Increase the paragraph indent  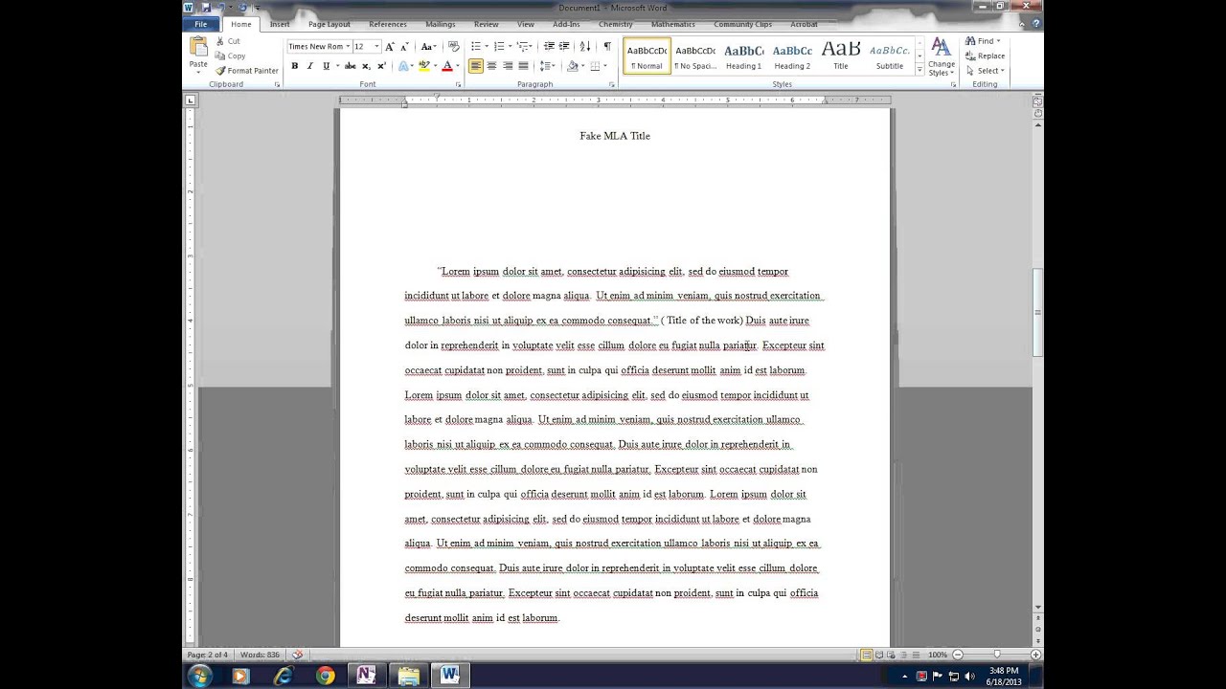click(564, 46)
